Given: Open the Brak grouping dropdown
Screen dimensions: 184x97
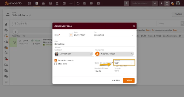Looking at the screenshot, I should pos(176,30).
